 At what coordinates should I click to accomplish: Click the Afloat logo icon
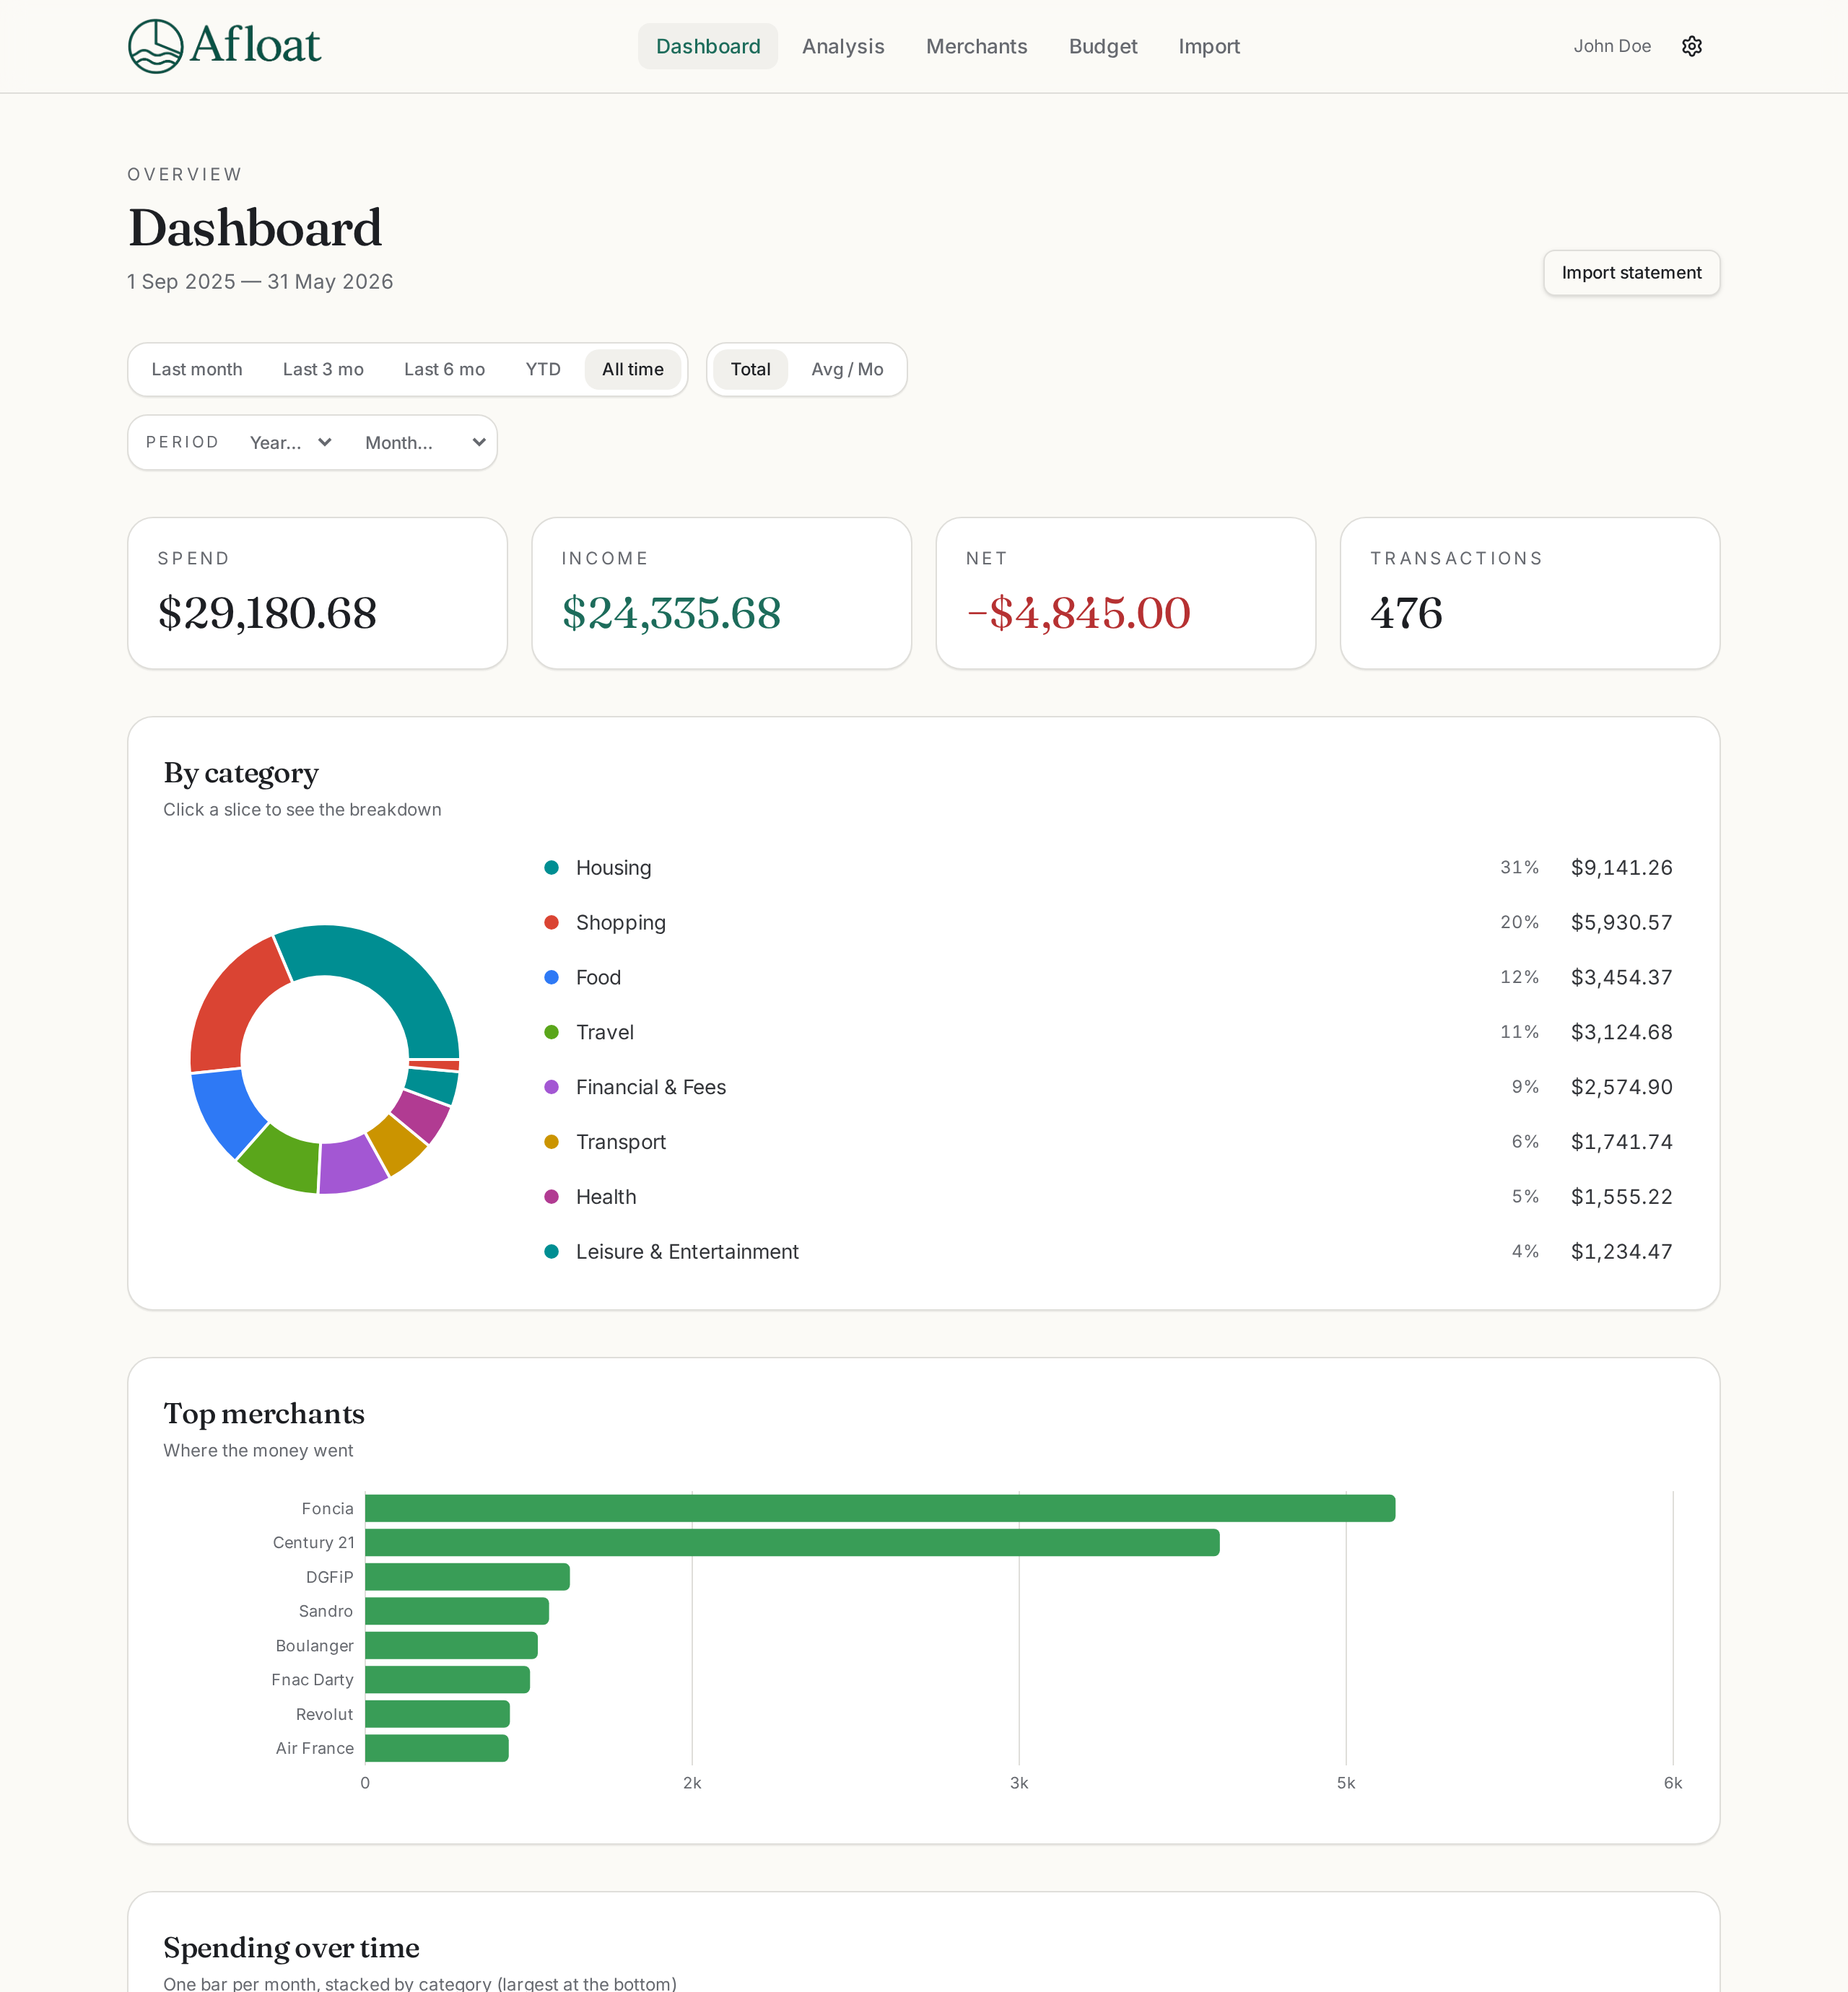(x=155, y=46)
